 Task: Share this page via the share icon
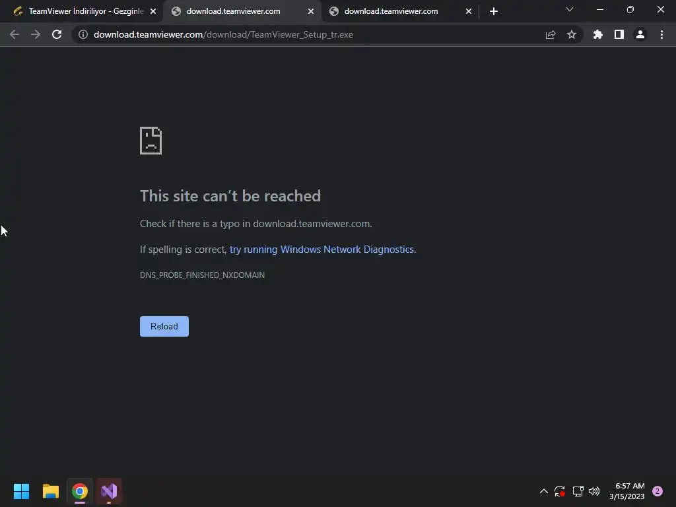point(551,34)
